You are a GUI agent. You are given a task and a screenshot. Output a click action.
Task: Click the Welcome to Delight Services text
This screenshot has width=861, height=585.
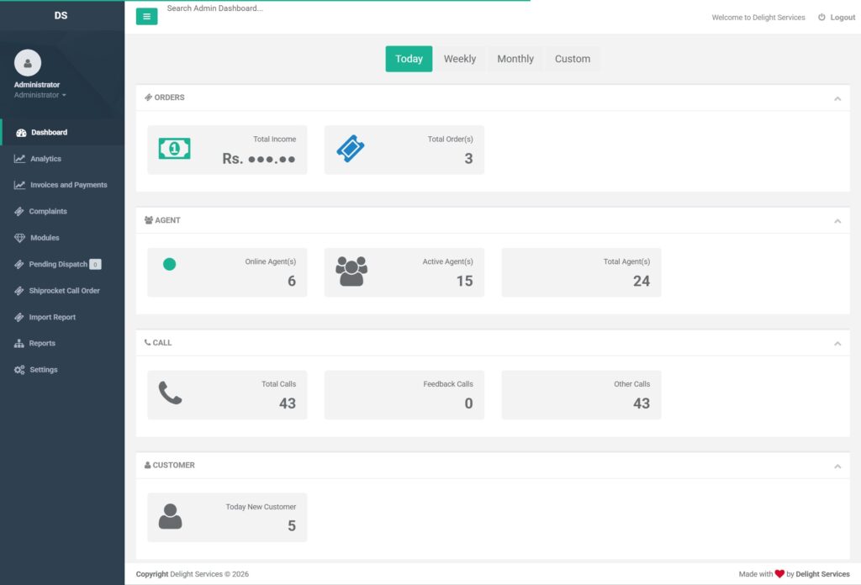click(758, 18)
